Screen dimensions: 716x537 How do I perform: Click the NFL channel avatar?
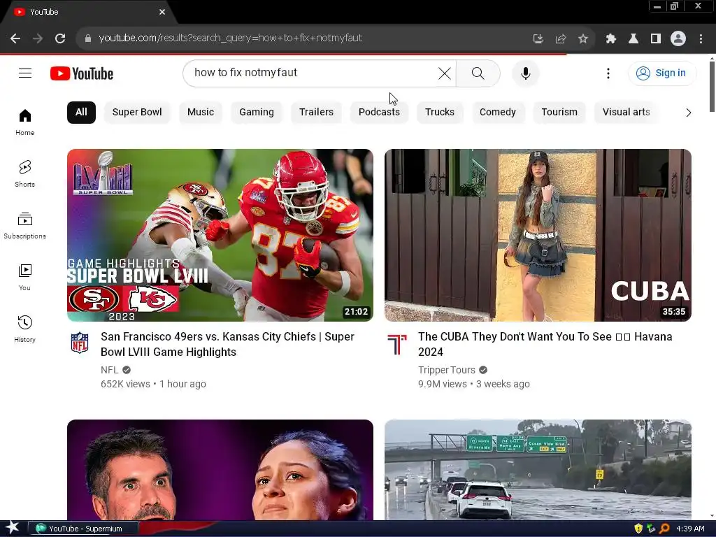(80, 343)
